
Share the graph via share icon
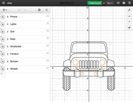[118, 3]
